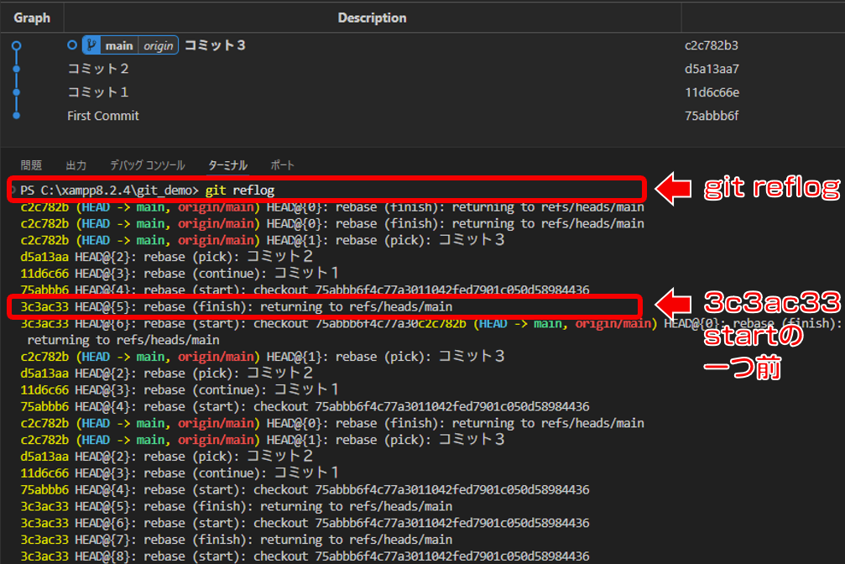Click the graph node for コミット２
The height and width of the screenshot is (564, 845).
pyautogui.click(x=16, y=69)
